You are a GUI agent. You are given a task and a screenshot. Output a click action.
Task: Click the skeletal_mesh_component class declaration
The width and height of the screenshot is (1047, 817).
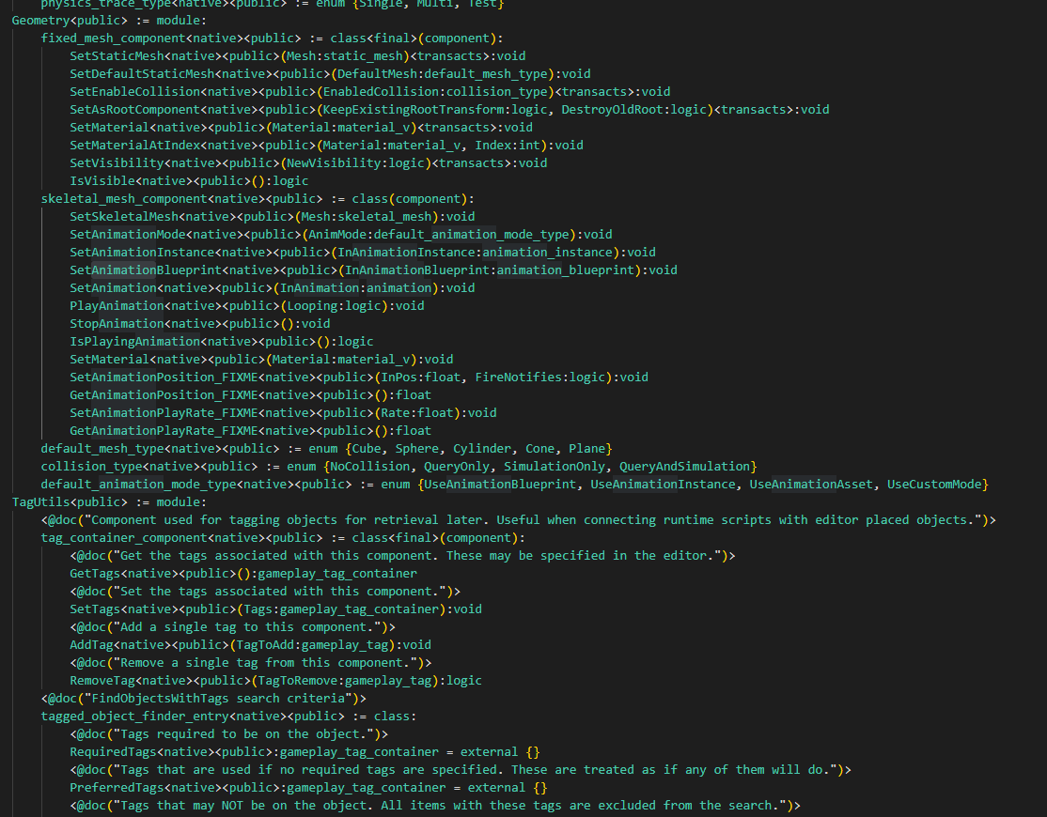pos(258,199)
